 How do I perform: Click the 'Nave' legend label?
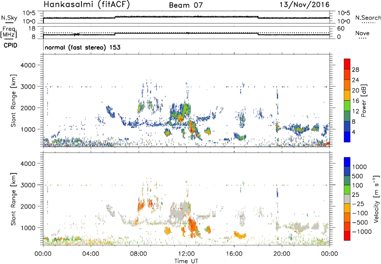[x=362, y=33]
